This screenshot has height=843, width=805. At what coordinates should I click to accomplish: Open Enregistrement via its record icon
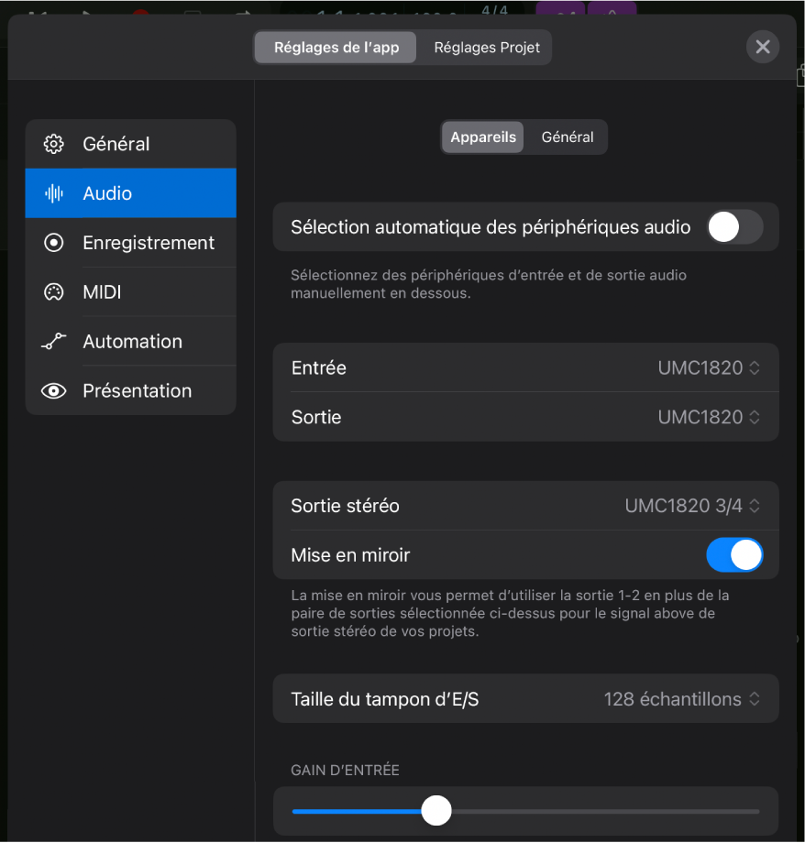click(53, 242)
